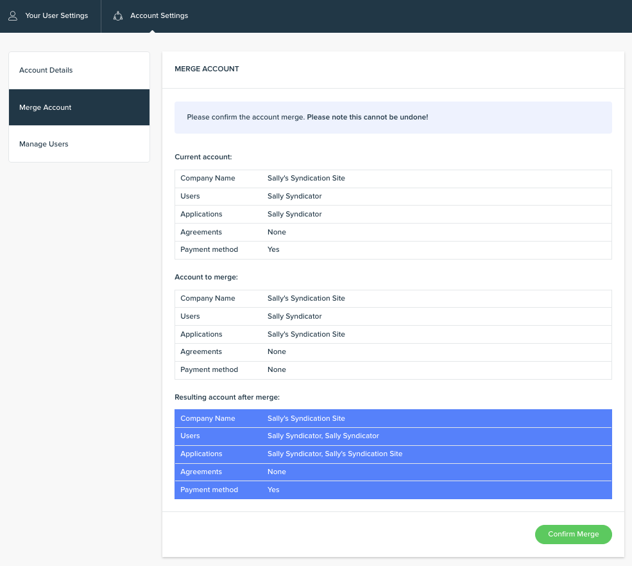Click current account Payment method row
This screenshot has height=566, width=632.
click(393, 250)
